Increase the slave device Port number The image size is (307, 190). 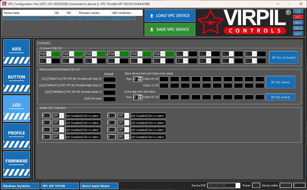coord(140,78)
